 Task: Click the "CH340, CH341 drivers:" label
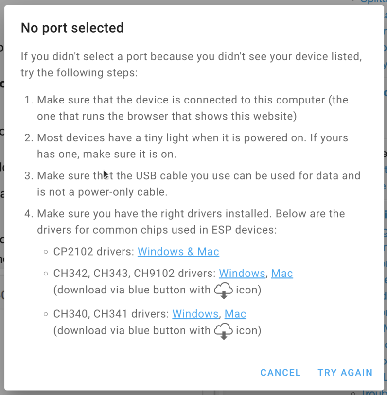click(111, 314)
